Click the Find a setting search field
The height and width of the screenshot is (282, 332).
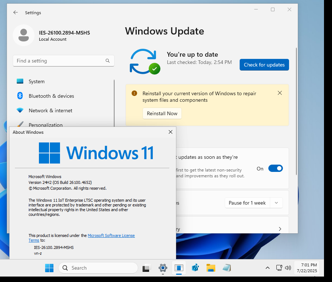point(64,61)
